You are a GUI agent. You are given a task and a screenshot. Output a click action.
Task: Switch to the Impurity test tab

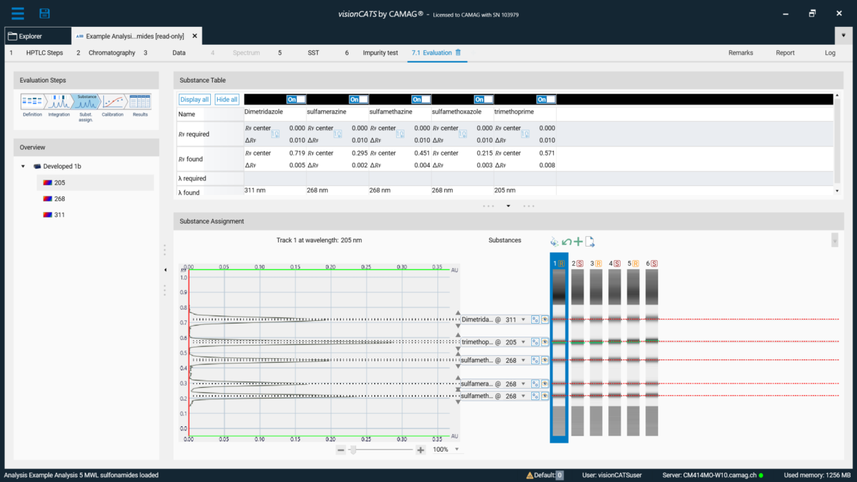click(x=380, y=52)
